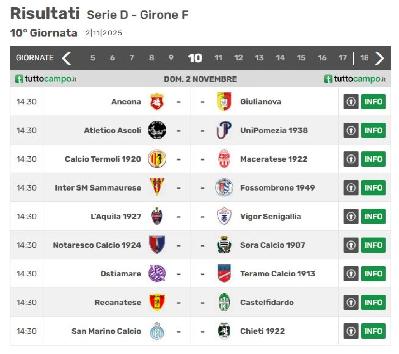The image size is (399, 354).
Task: Click the San Marino Calcio crest
Action: click(157, 331)
